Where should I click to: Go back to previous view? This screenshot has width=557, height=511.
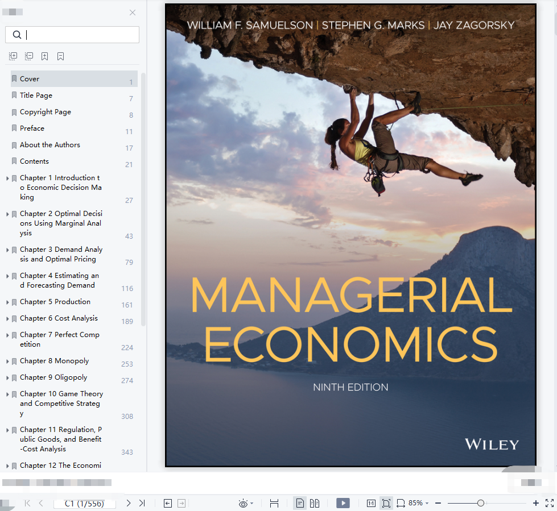(168, 503)
